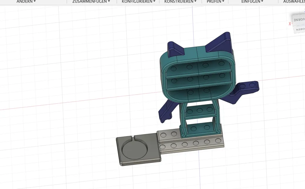
Task: Select the teal cat head shelf body
Action: (x=198, y=74)
